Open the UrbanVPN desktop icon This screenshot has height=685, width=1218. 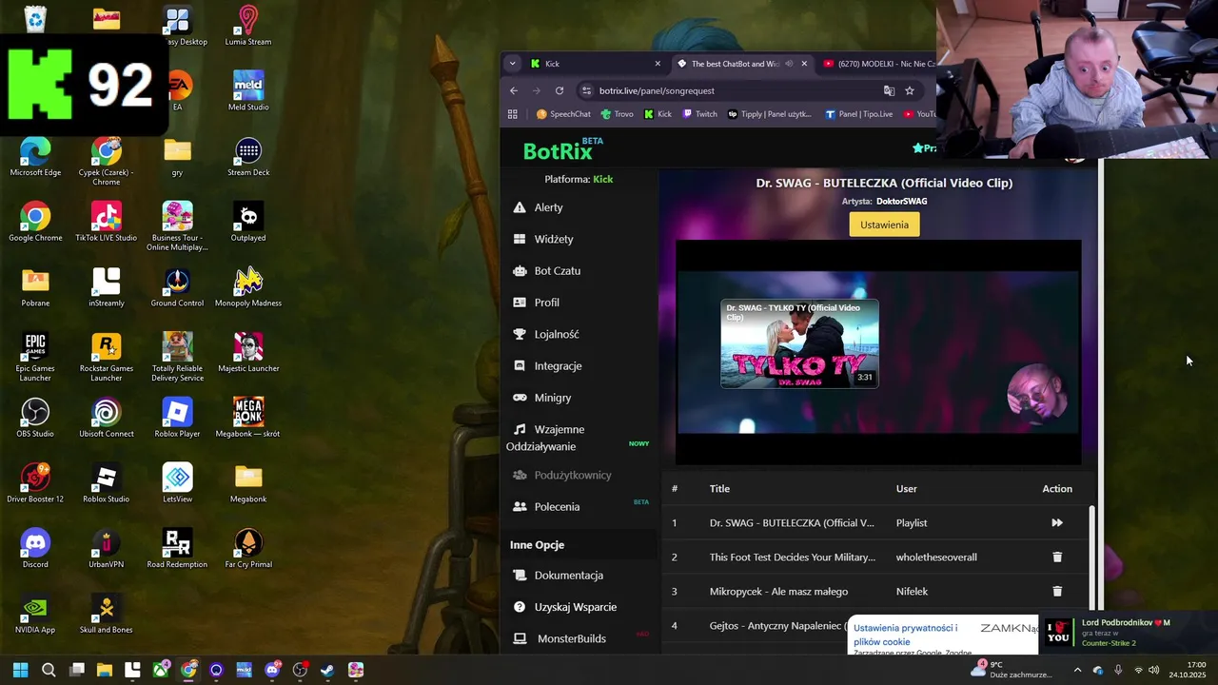pos(106,549)
